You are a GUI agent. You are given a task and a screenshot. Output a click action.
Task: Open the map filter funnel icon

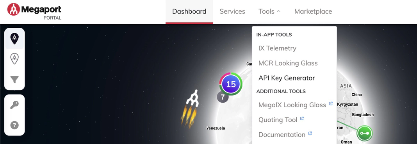tap(14, 79)
